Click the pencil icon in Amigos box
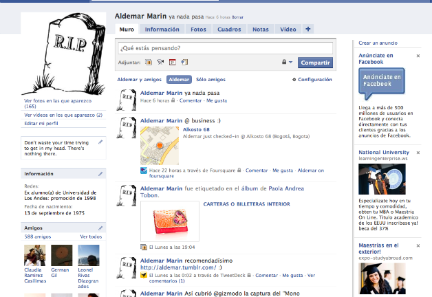 (100, 228)
